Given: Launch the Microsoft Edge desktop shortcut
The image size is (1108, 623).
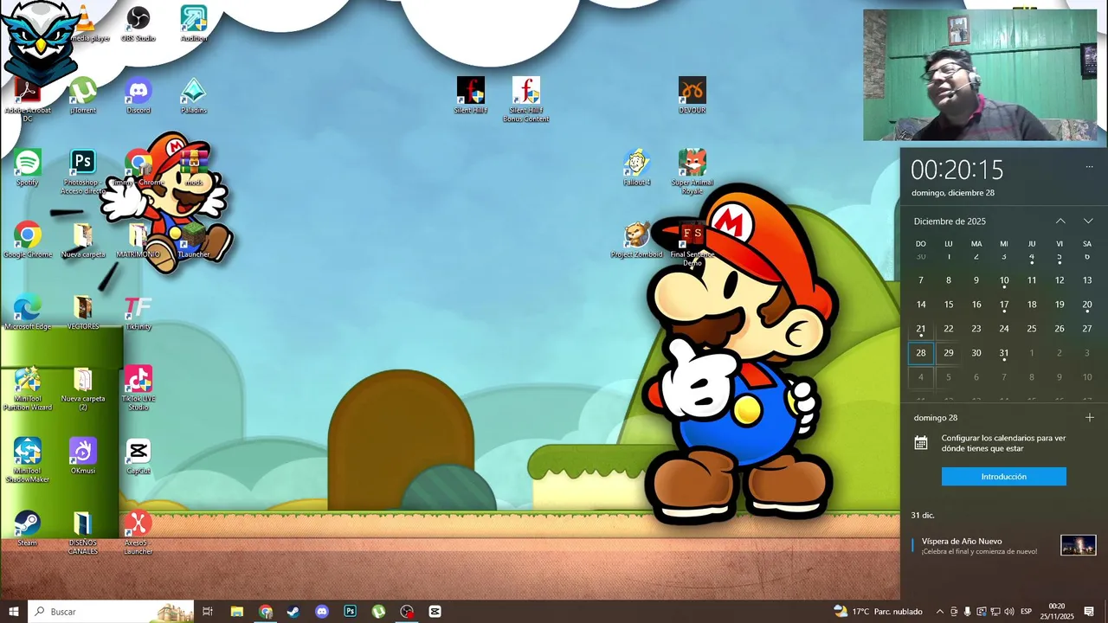Looking at the screenshot, I should 28,311.
